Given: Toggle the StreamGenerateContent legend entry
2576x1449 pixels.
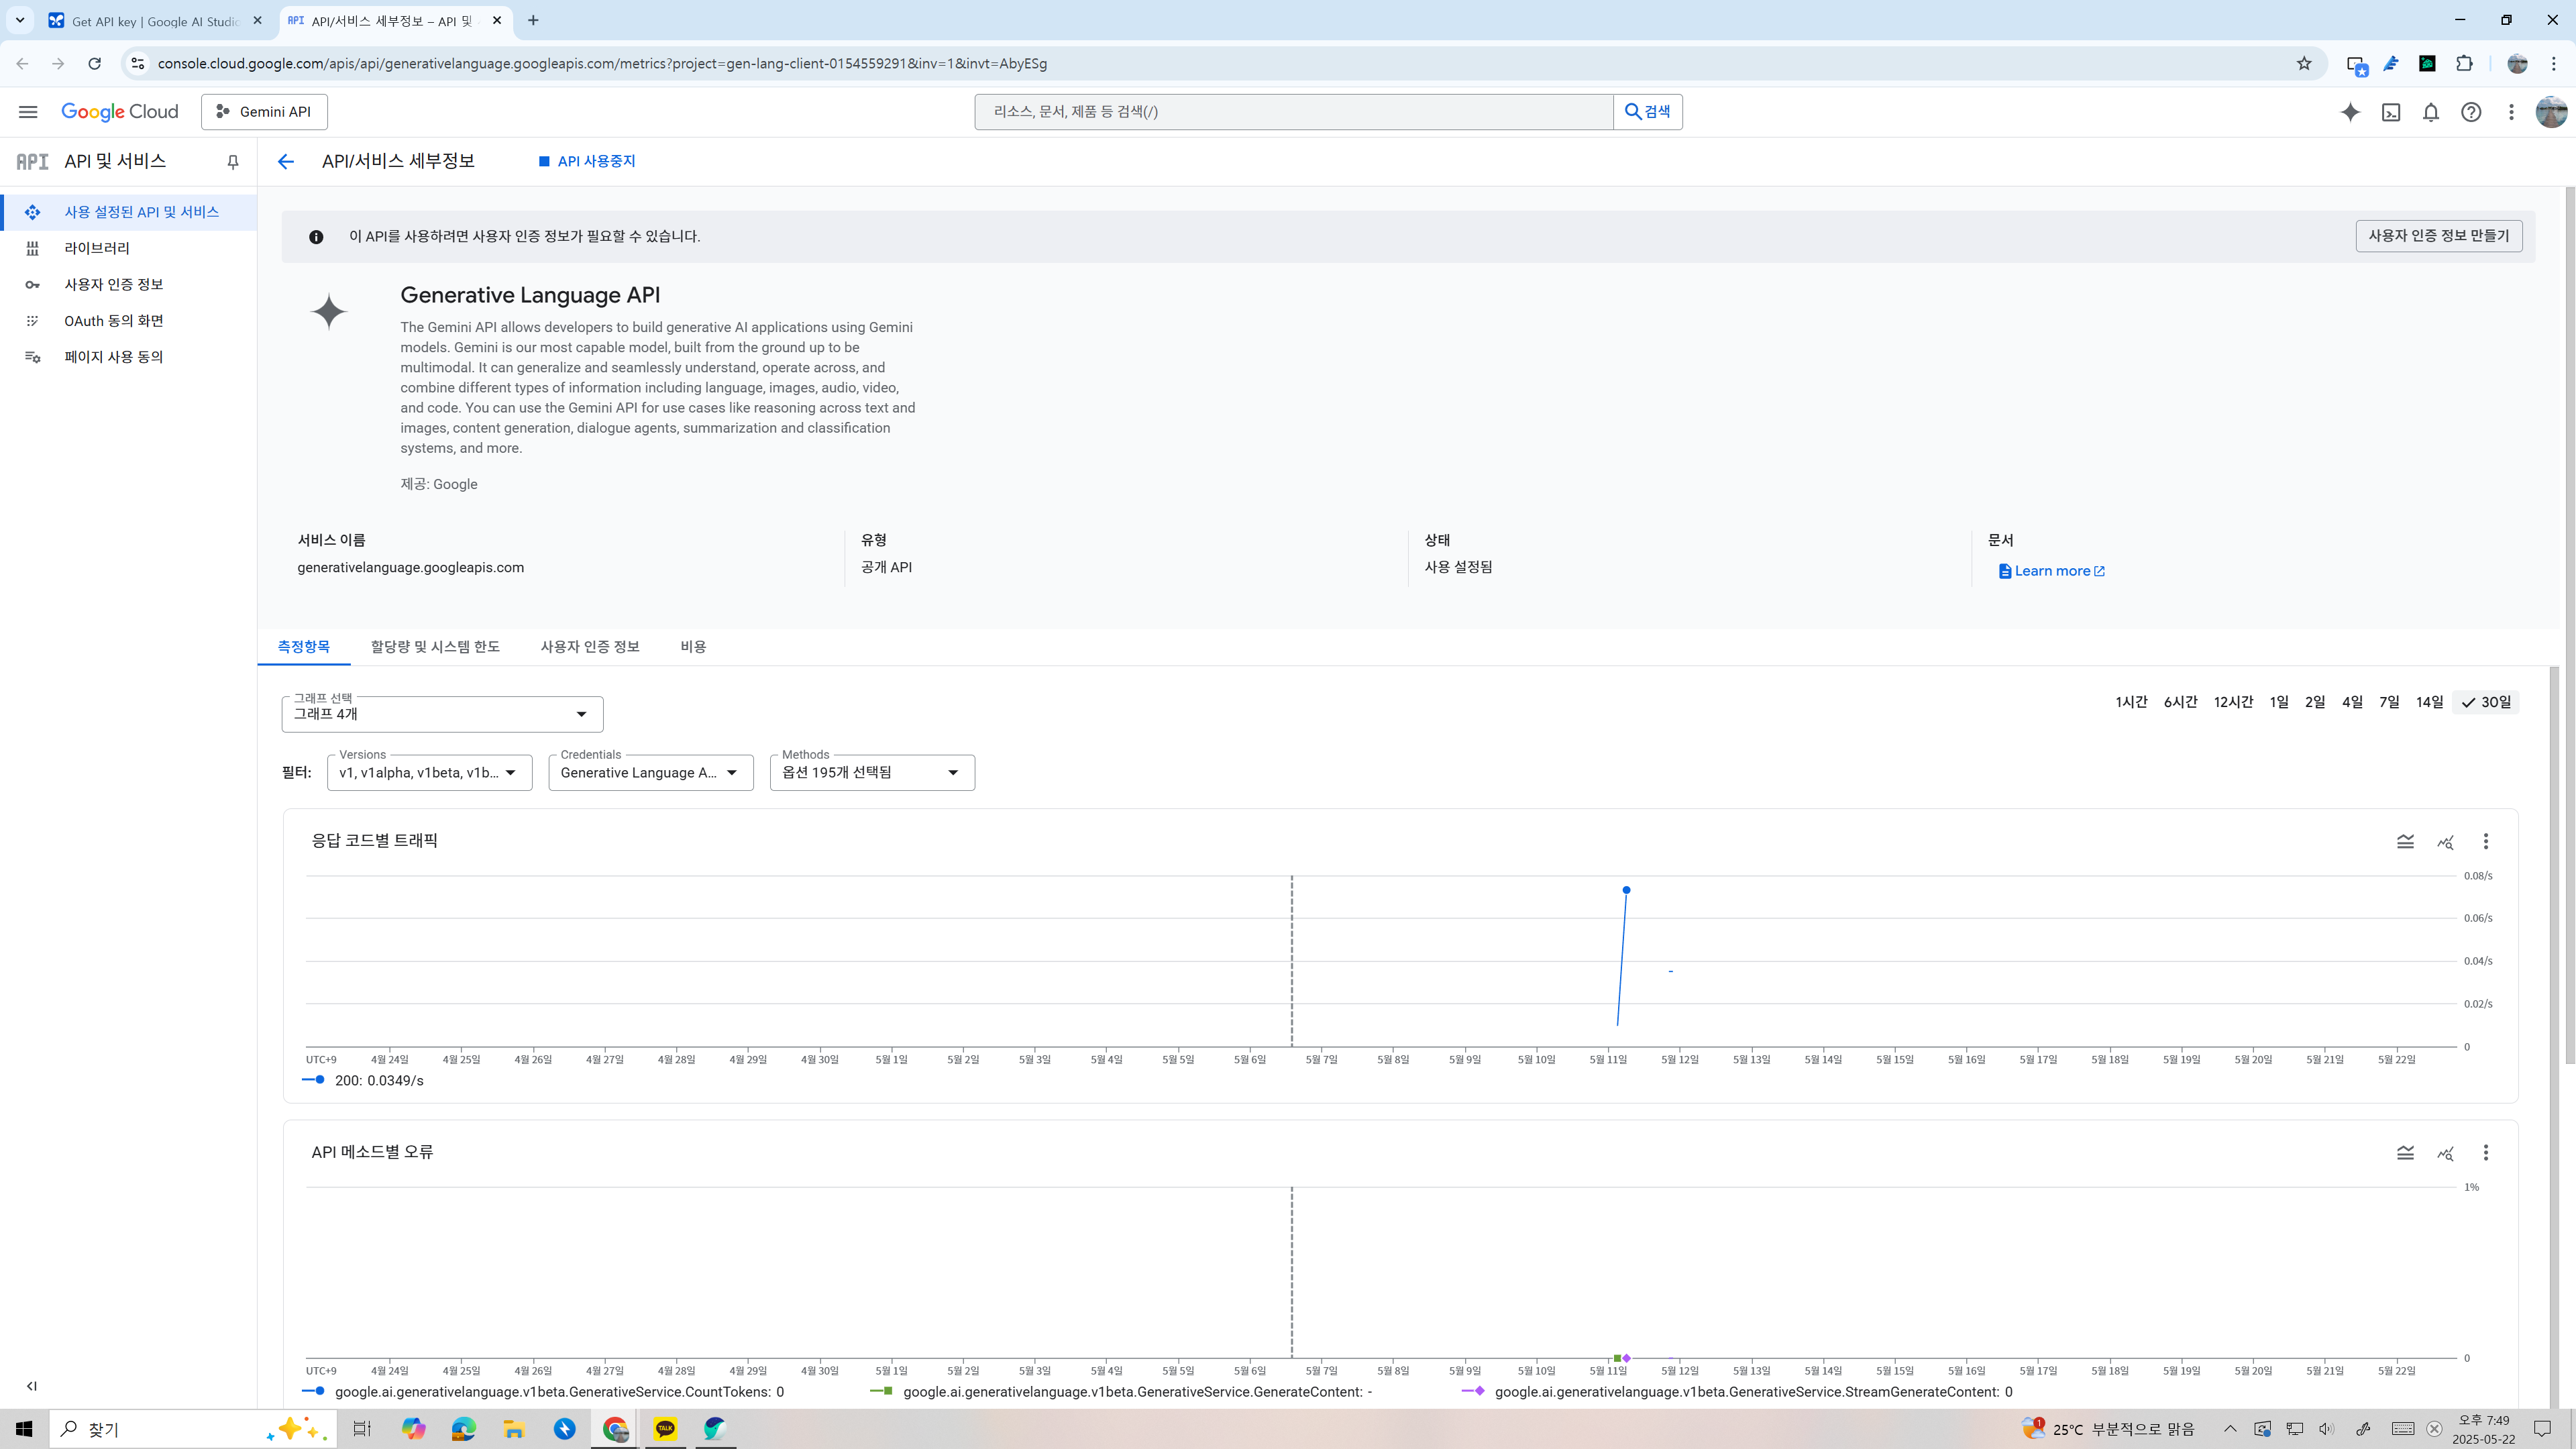Looking at the screenshot, I should (1737, 1392).
